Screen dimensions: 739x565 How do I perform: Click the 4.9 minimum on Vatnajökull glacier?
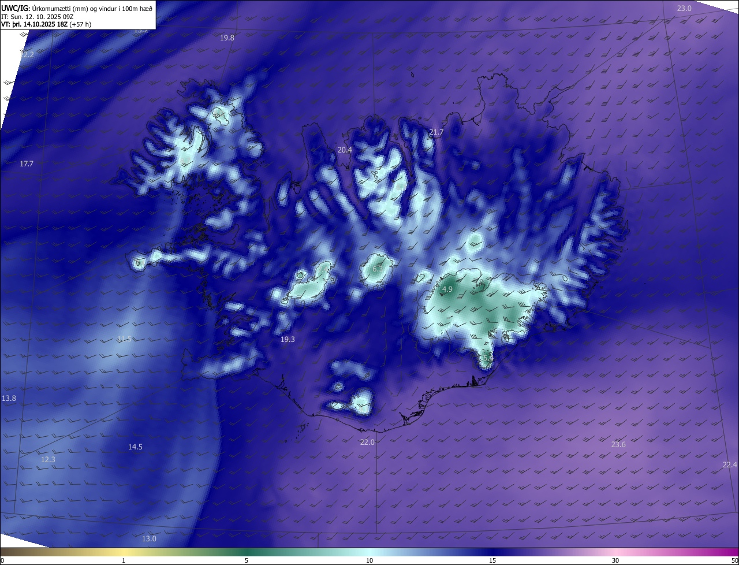447,289
